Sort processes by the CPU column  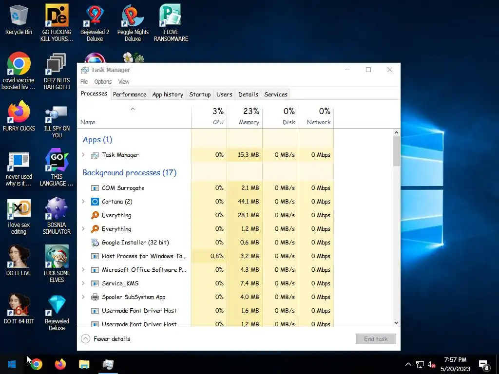(209, 116)
